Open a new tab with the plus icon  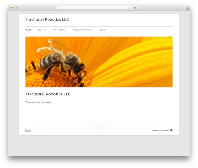pos(188,9)
